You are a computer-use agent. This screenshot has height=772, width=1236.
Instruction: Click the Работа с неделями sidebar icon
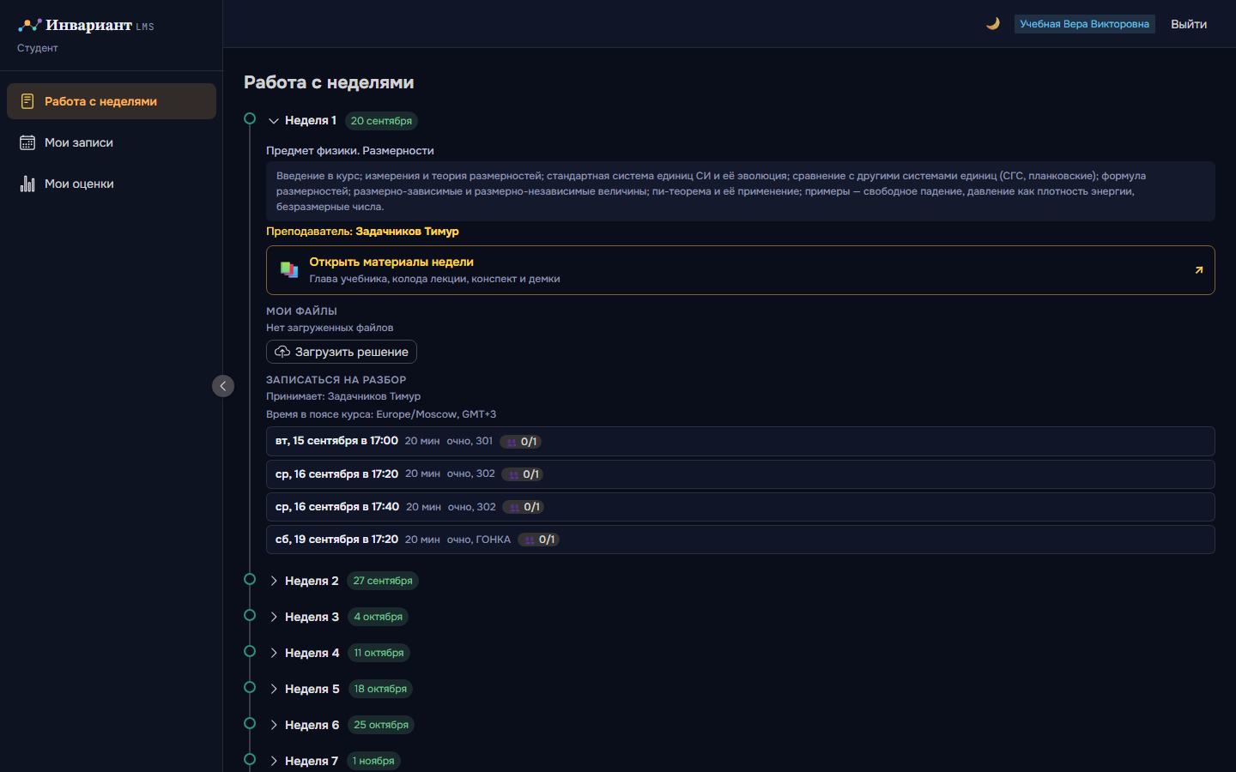pyautogui.click(x=27, y=101)
